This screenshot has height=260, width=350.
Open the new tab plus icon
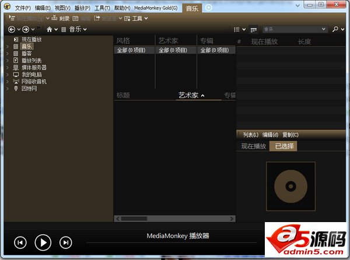pyautogui.click(x=209, y=8)
